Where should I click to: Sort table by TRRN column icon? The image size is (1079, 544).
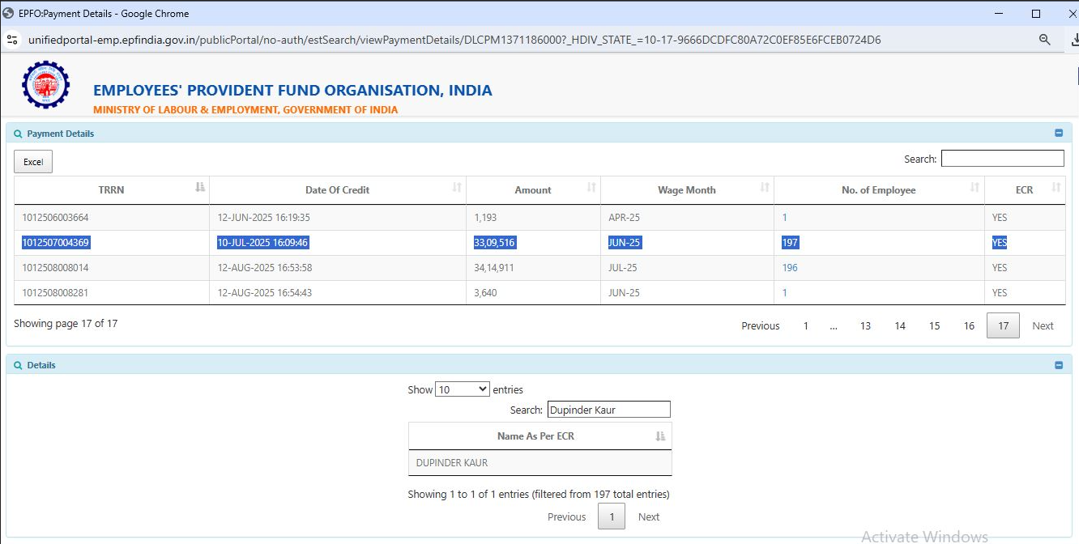click(200, 188)
